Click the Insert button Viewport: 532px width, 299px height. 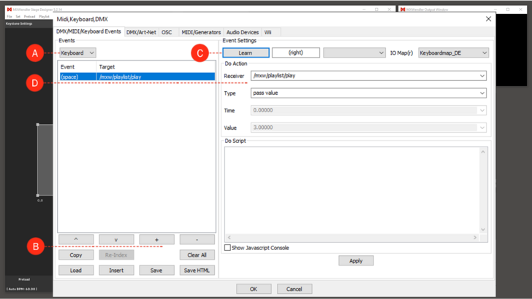coord(116,271)
